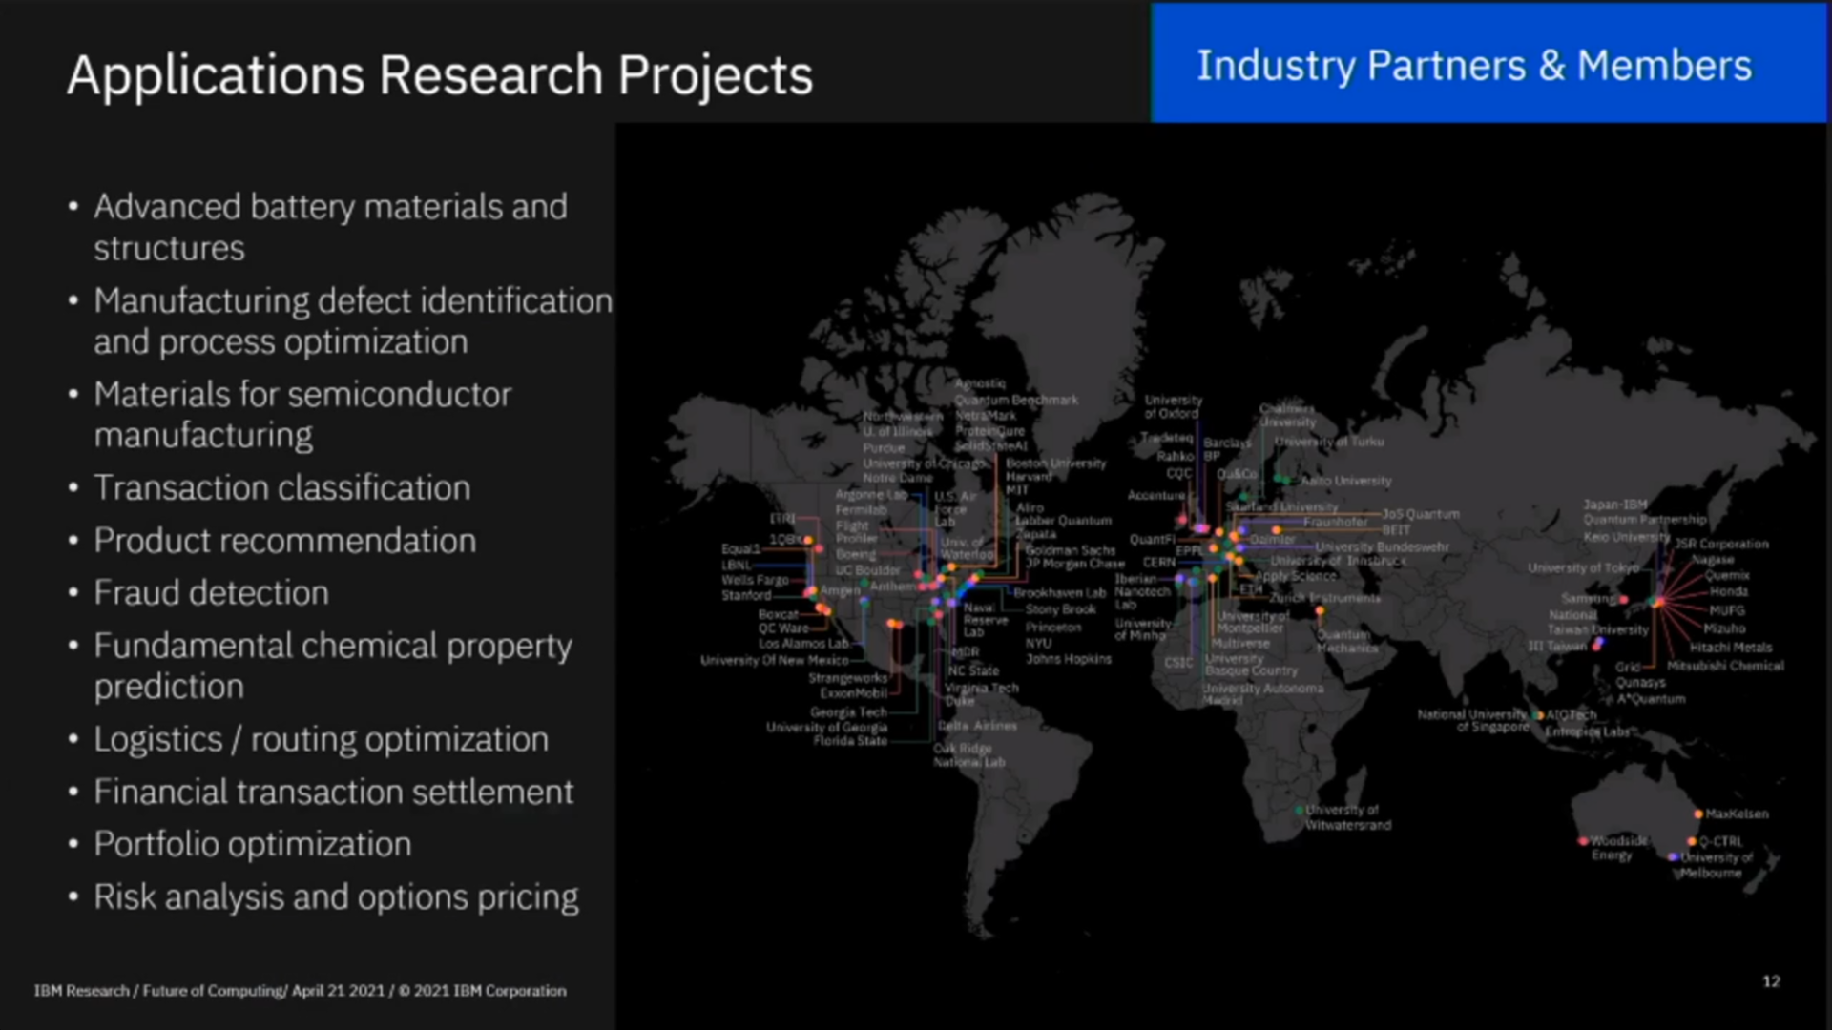The height and width of the screenshot is (1030, 1832).
Task: Select the 'Portfolio optimization' bullet
Action: [x=253, y=844]
